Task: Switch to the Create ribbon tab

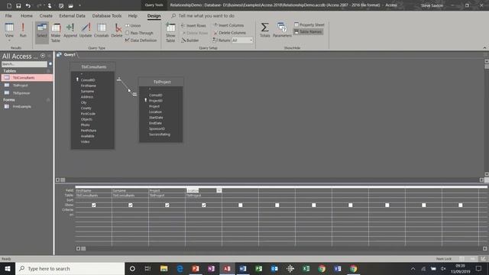Action: coord(46,15)
